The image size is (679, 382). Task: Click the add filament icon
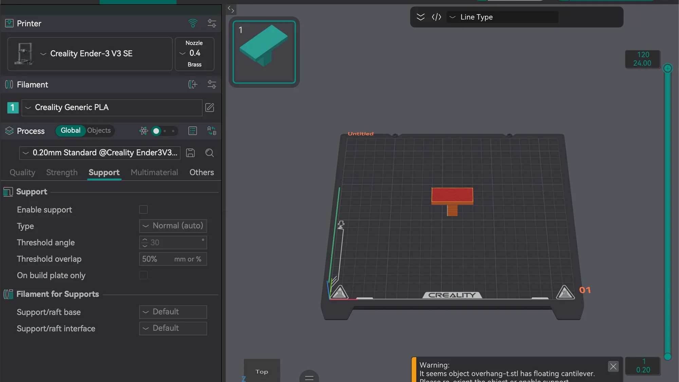click(193, 84)
